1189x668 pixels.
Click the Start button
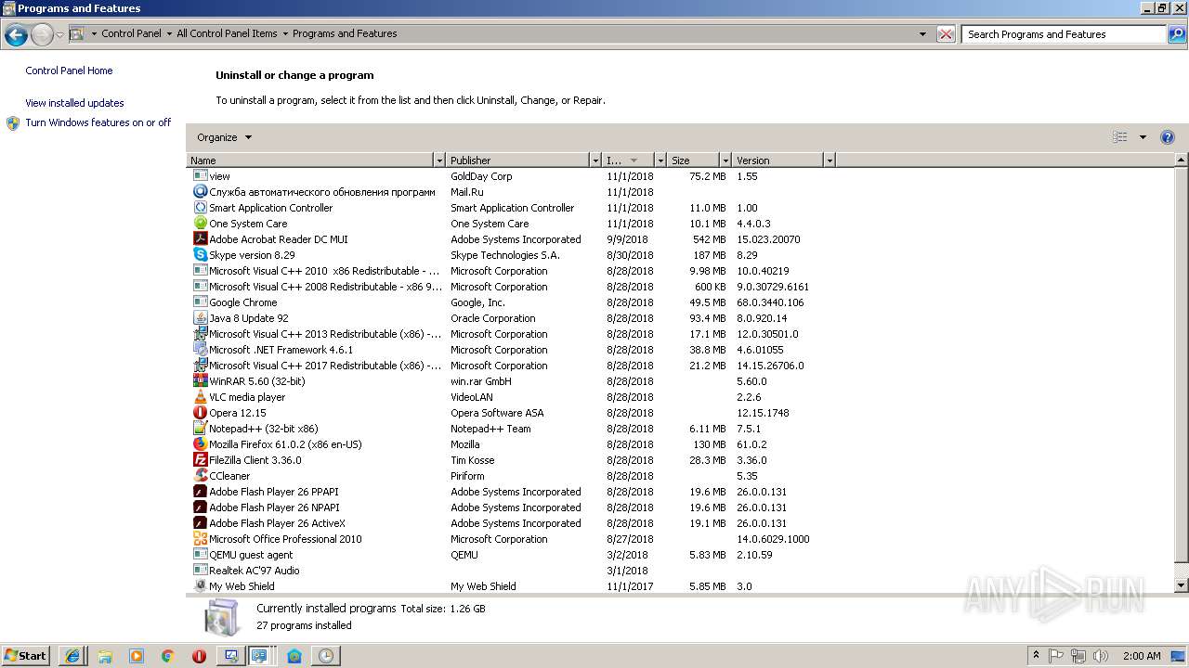pyautogui.click(x=25, y=656)
